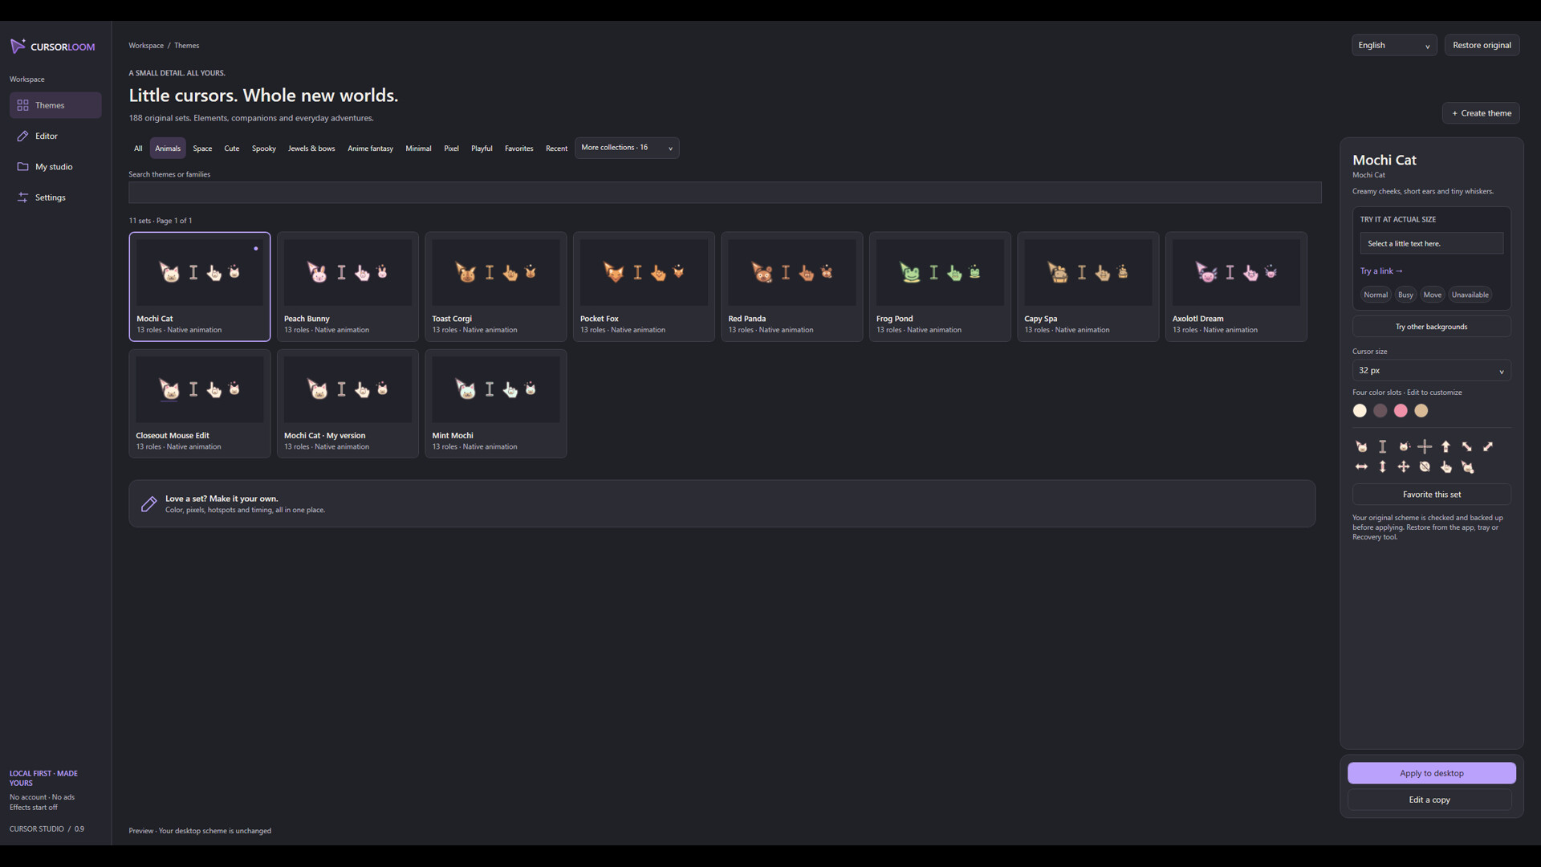The image size is (1541, 867).
Task: Show Playful themes
Action: [x=482, y=149]
